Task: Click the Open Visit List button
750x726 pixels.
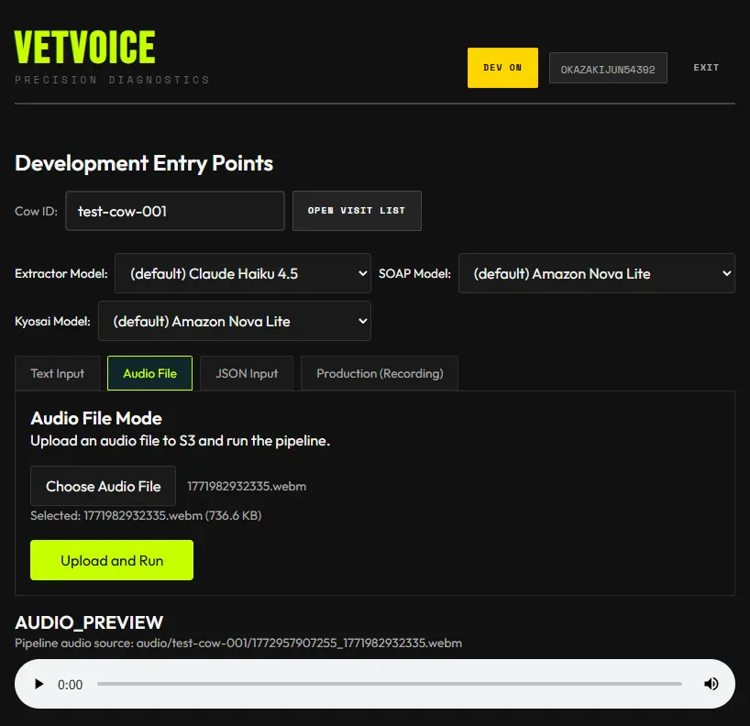Action: [x=357, y=211]
